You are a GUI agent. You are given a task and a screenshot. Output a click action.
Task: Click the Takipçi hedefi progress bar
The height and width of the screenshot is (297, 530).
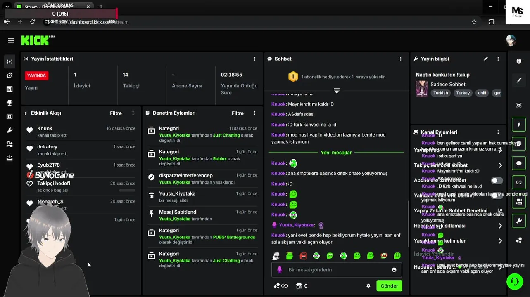[x=127, y=190]
